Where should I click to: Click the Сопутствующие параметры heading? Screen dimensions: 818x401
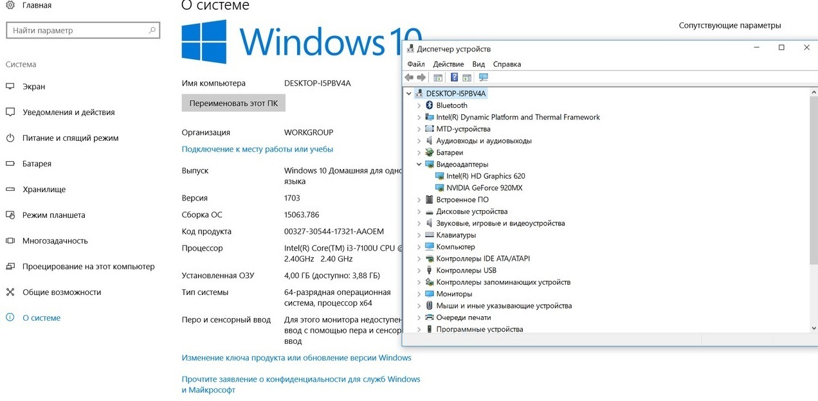730,26
